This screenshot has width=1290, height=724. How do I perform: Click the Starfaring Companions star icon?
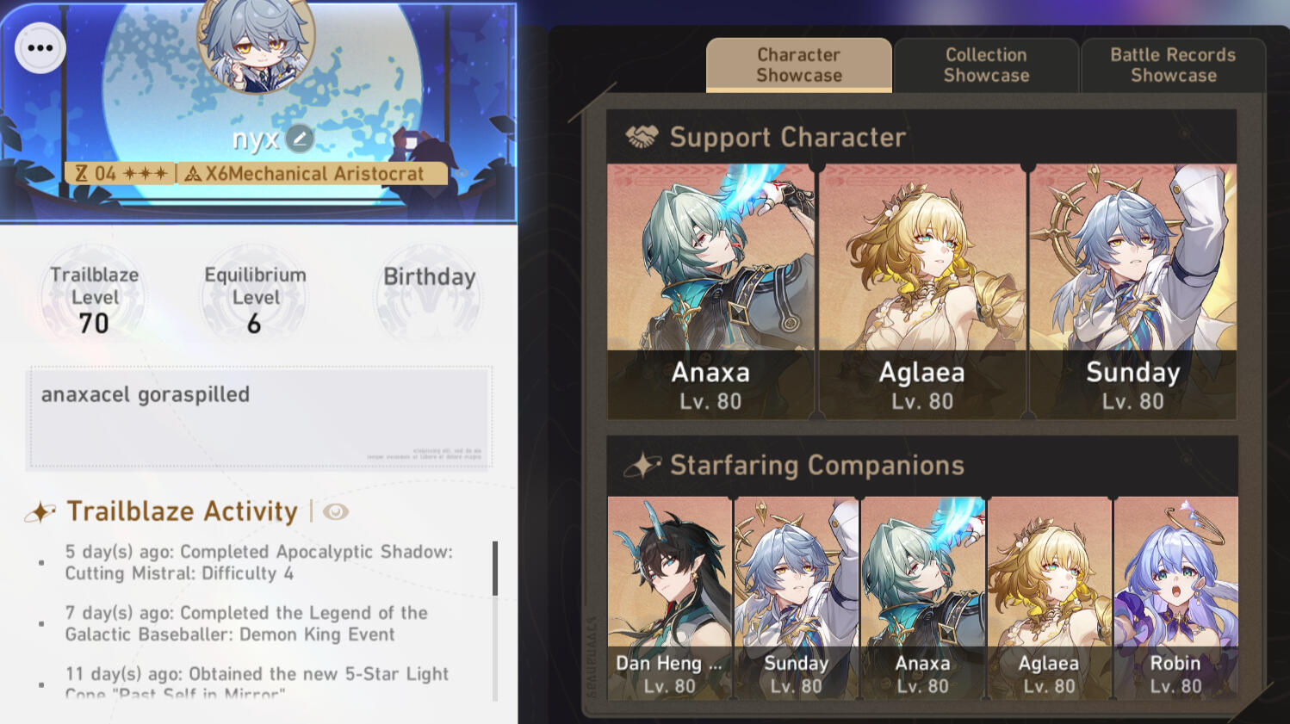coord(642,466)
